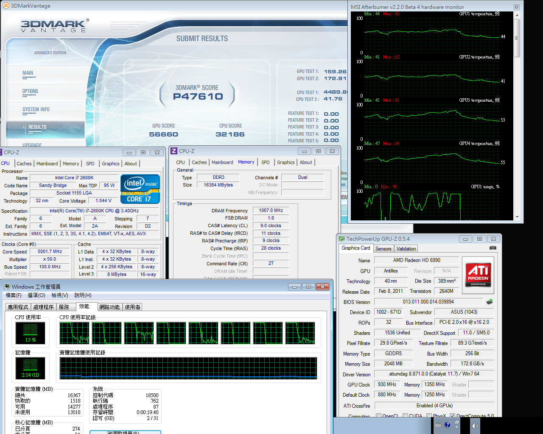Click the blue help question-mark taskbar icon
The height and width of the screenshot is (434, 543).
(447, 425)
